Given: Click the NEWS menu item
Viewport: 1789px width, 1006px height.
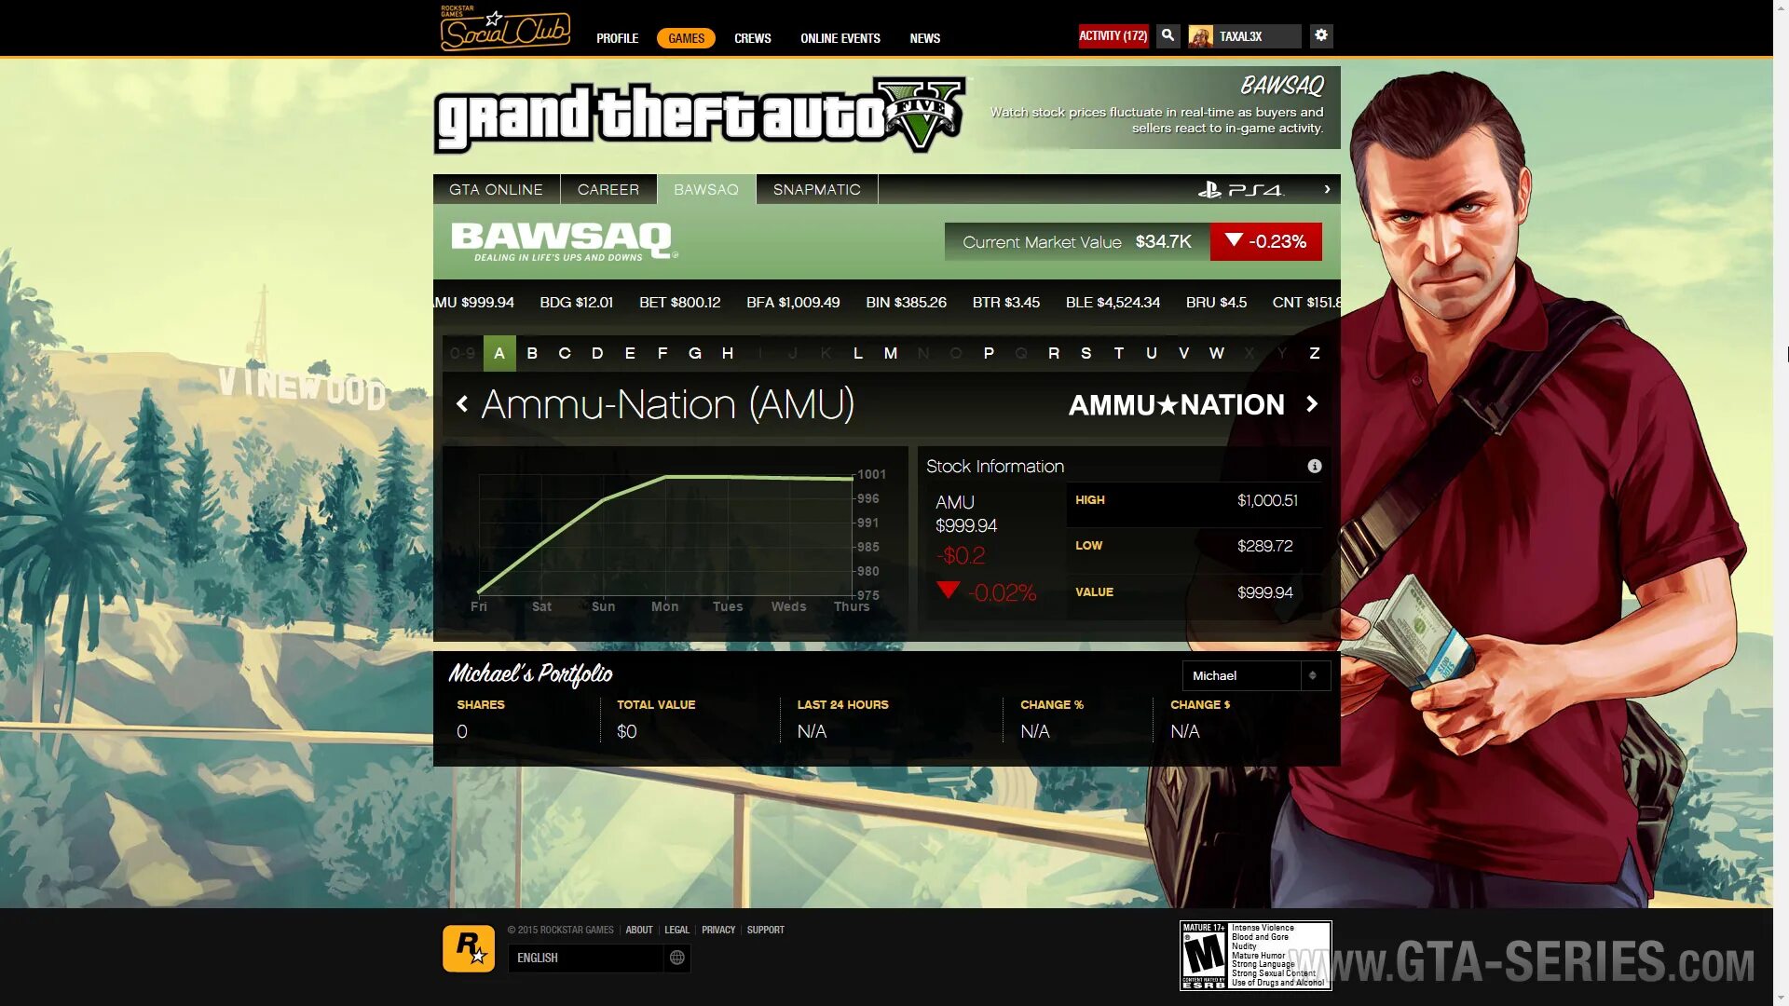Looking at the screenshot, I should [924, 38].
